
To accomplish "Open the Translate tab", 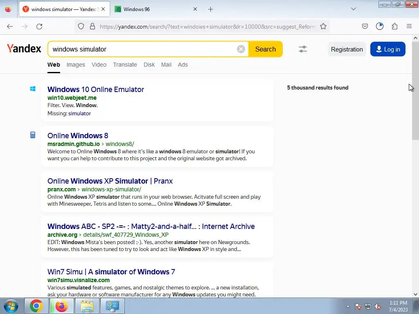I will click(125, 65).
